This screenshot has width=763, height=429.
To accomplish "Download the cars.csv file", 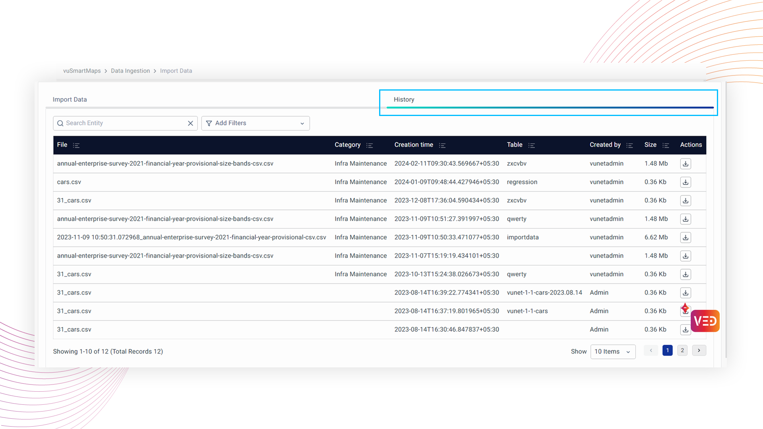I will [686, 182].
